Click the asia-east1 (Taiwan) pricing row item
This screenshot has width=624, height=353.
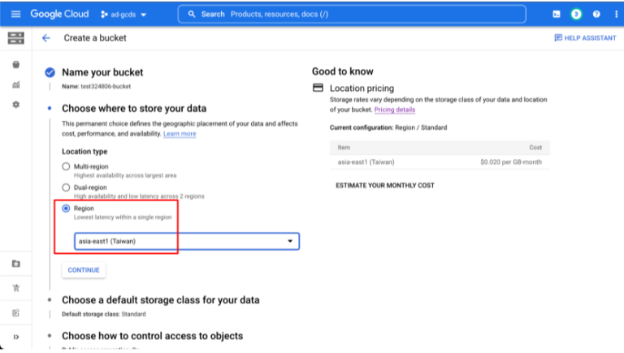(x=366, y=162)
